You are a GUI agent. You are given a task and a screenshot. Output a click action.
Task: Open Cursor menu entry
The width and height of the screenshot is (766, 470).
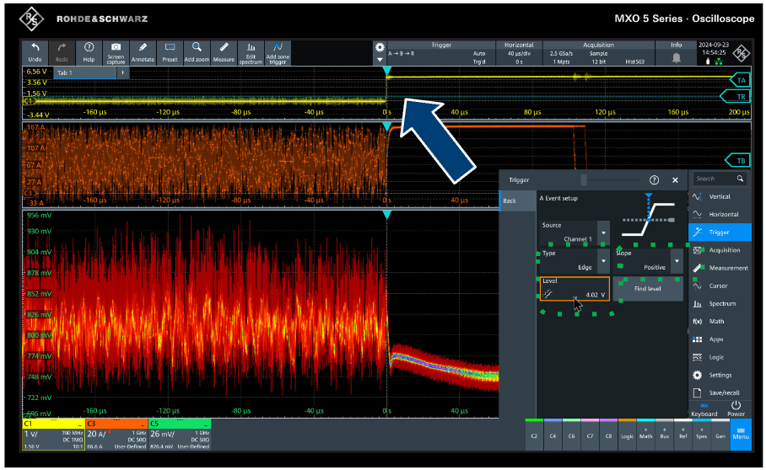tap(720, 286)
